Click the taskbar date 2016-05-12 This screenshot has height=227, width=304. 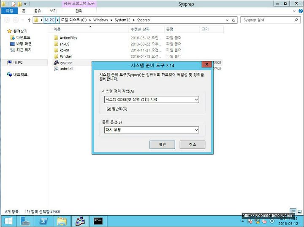288,224
